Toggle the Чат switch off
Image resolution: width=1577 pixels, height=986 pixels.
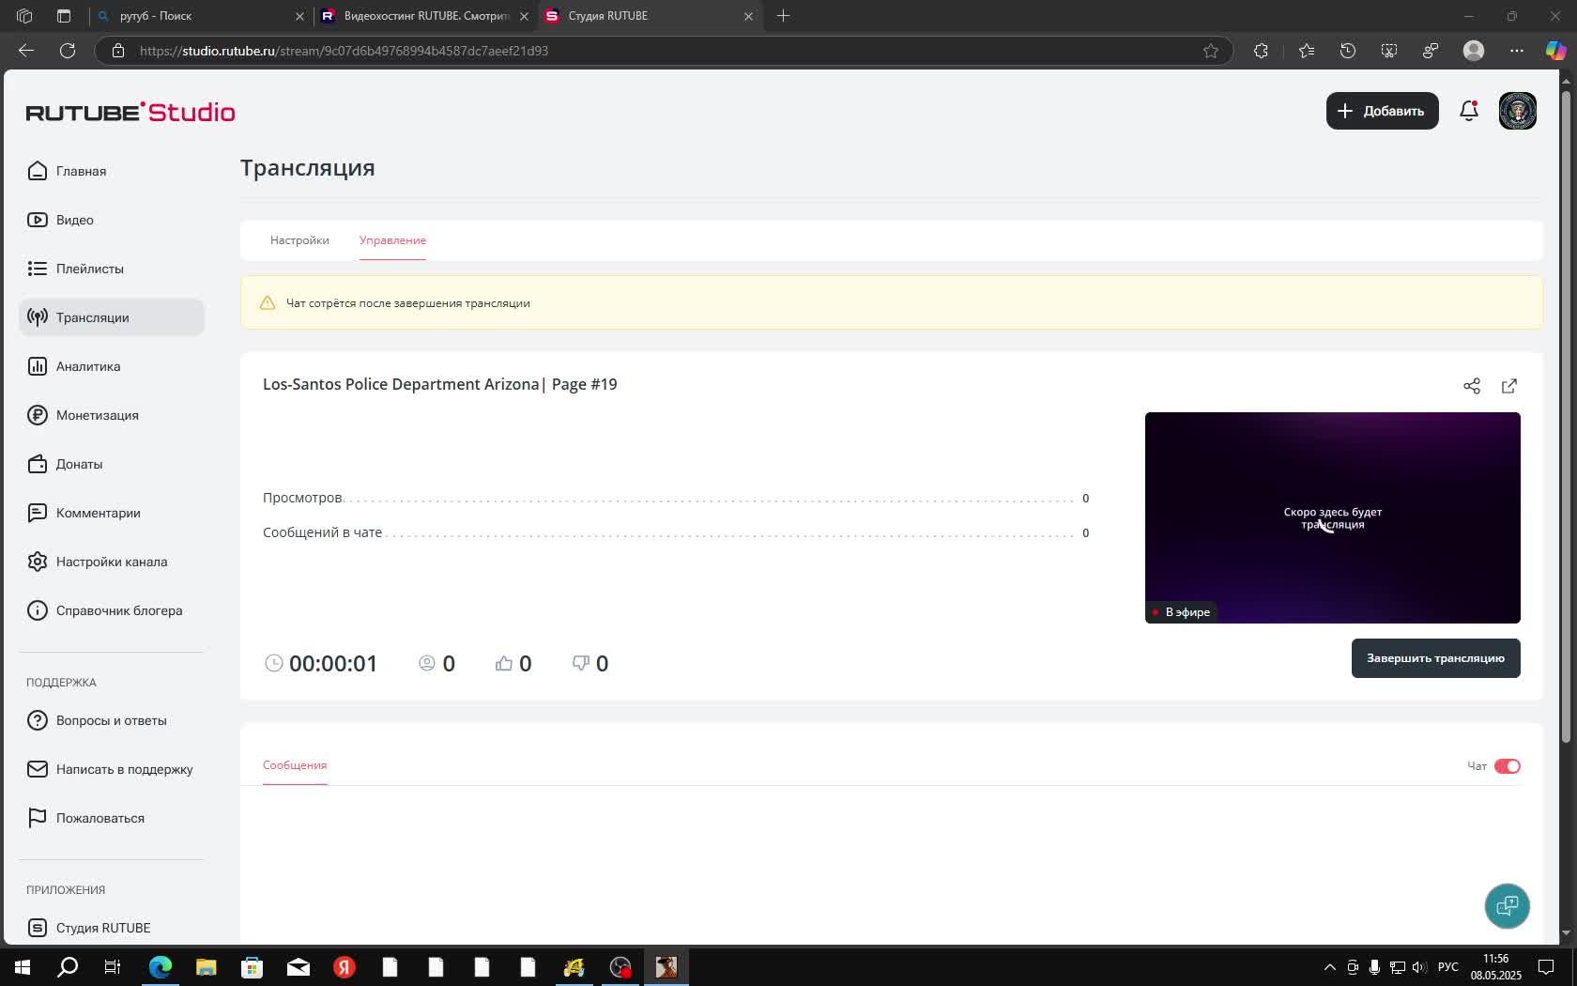point(1508,766)
